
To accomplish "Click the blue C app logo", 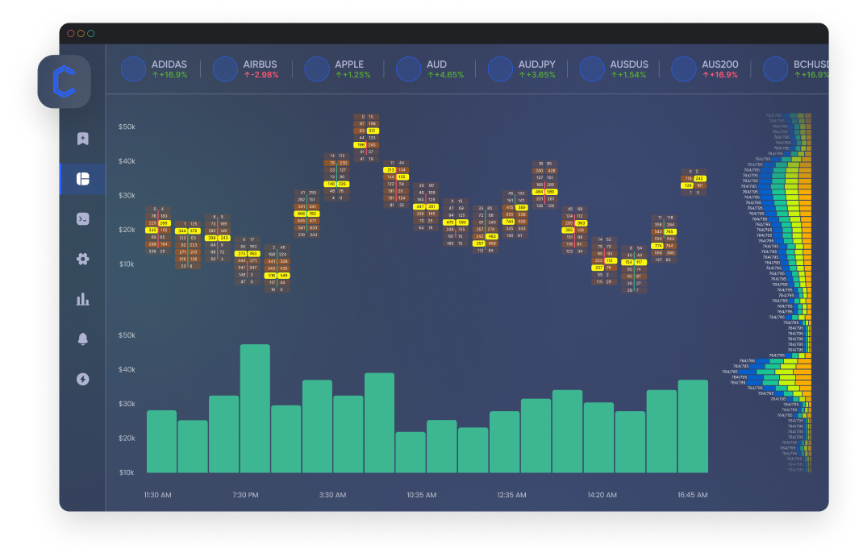I will (x=64, y=81).
